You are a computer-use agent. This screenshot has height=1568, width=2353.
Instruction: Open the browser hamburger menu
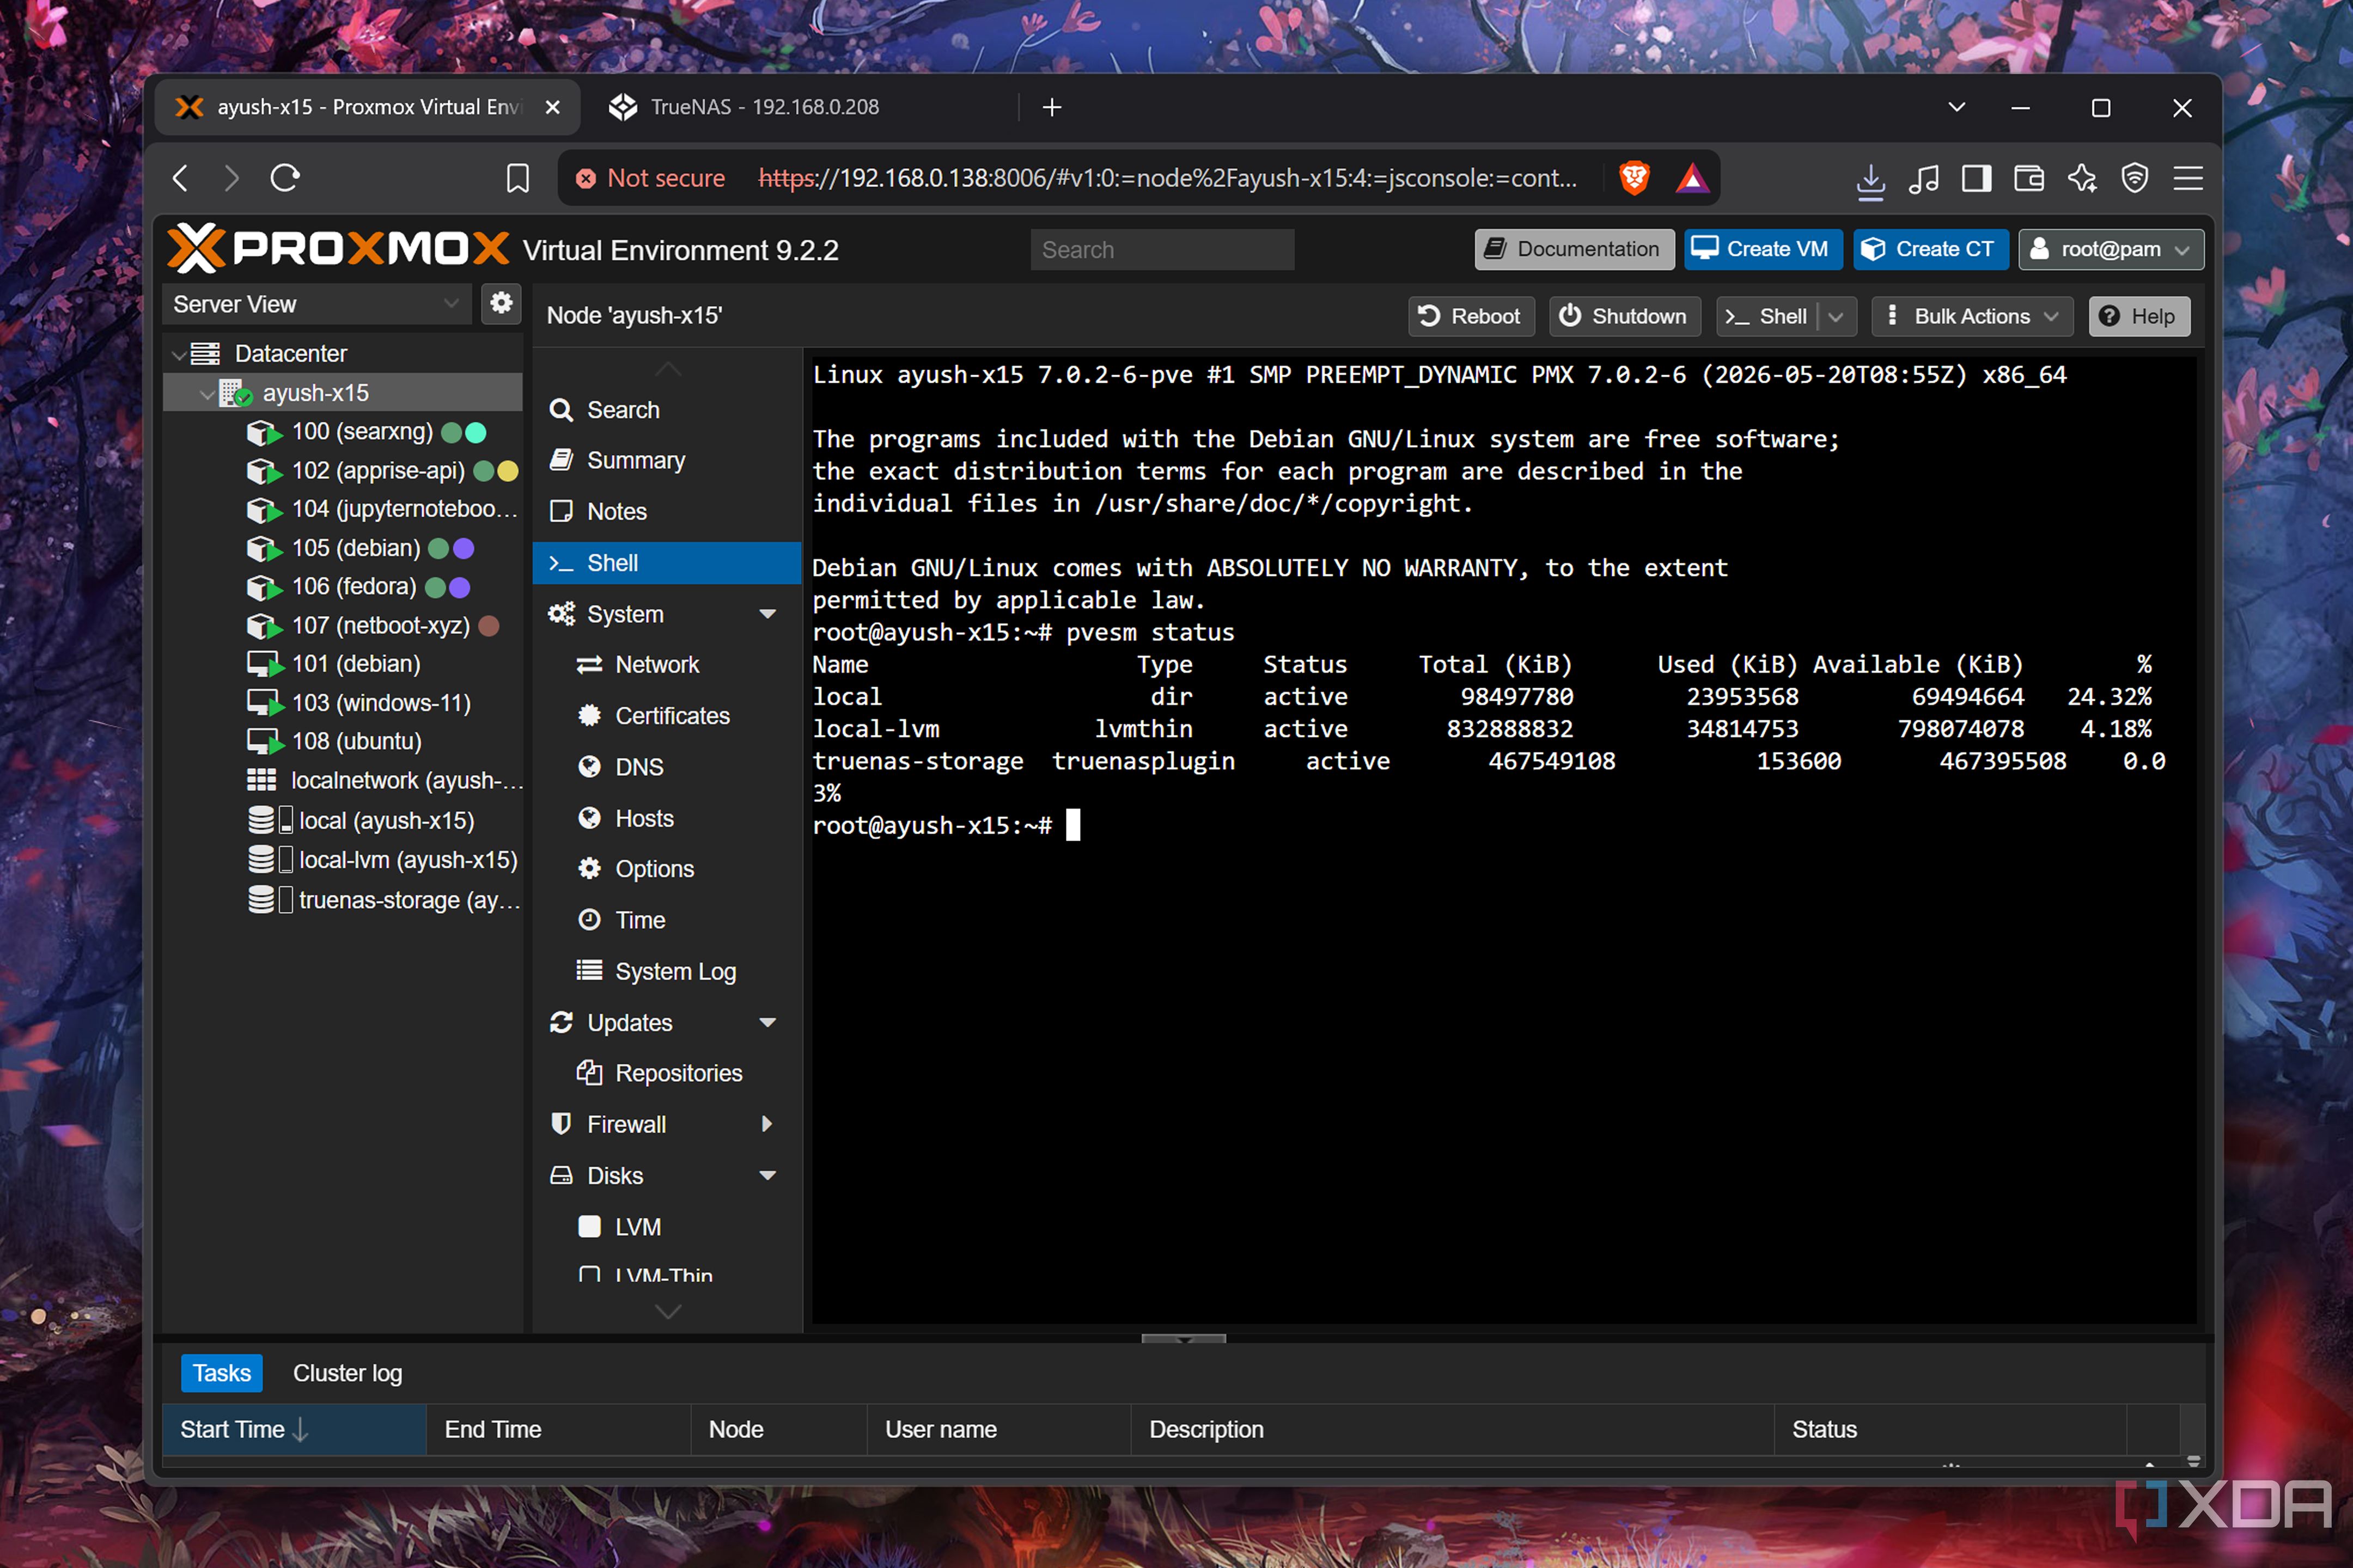tap(2188, 179)
